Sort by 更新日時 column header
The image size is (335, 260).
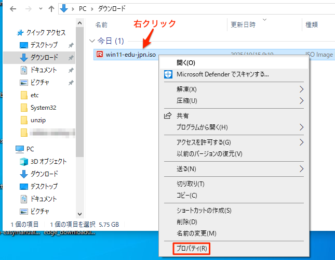[242, 24]
